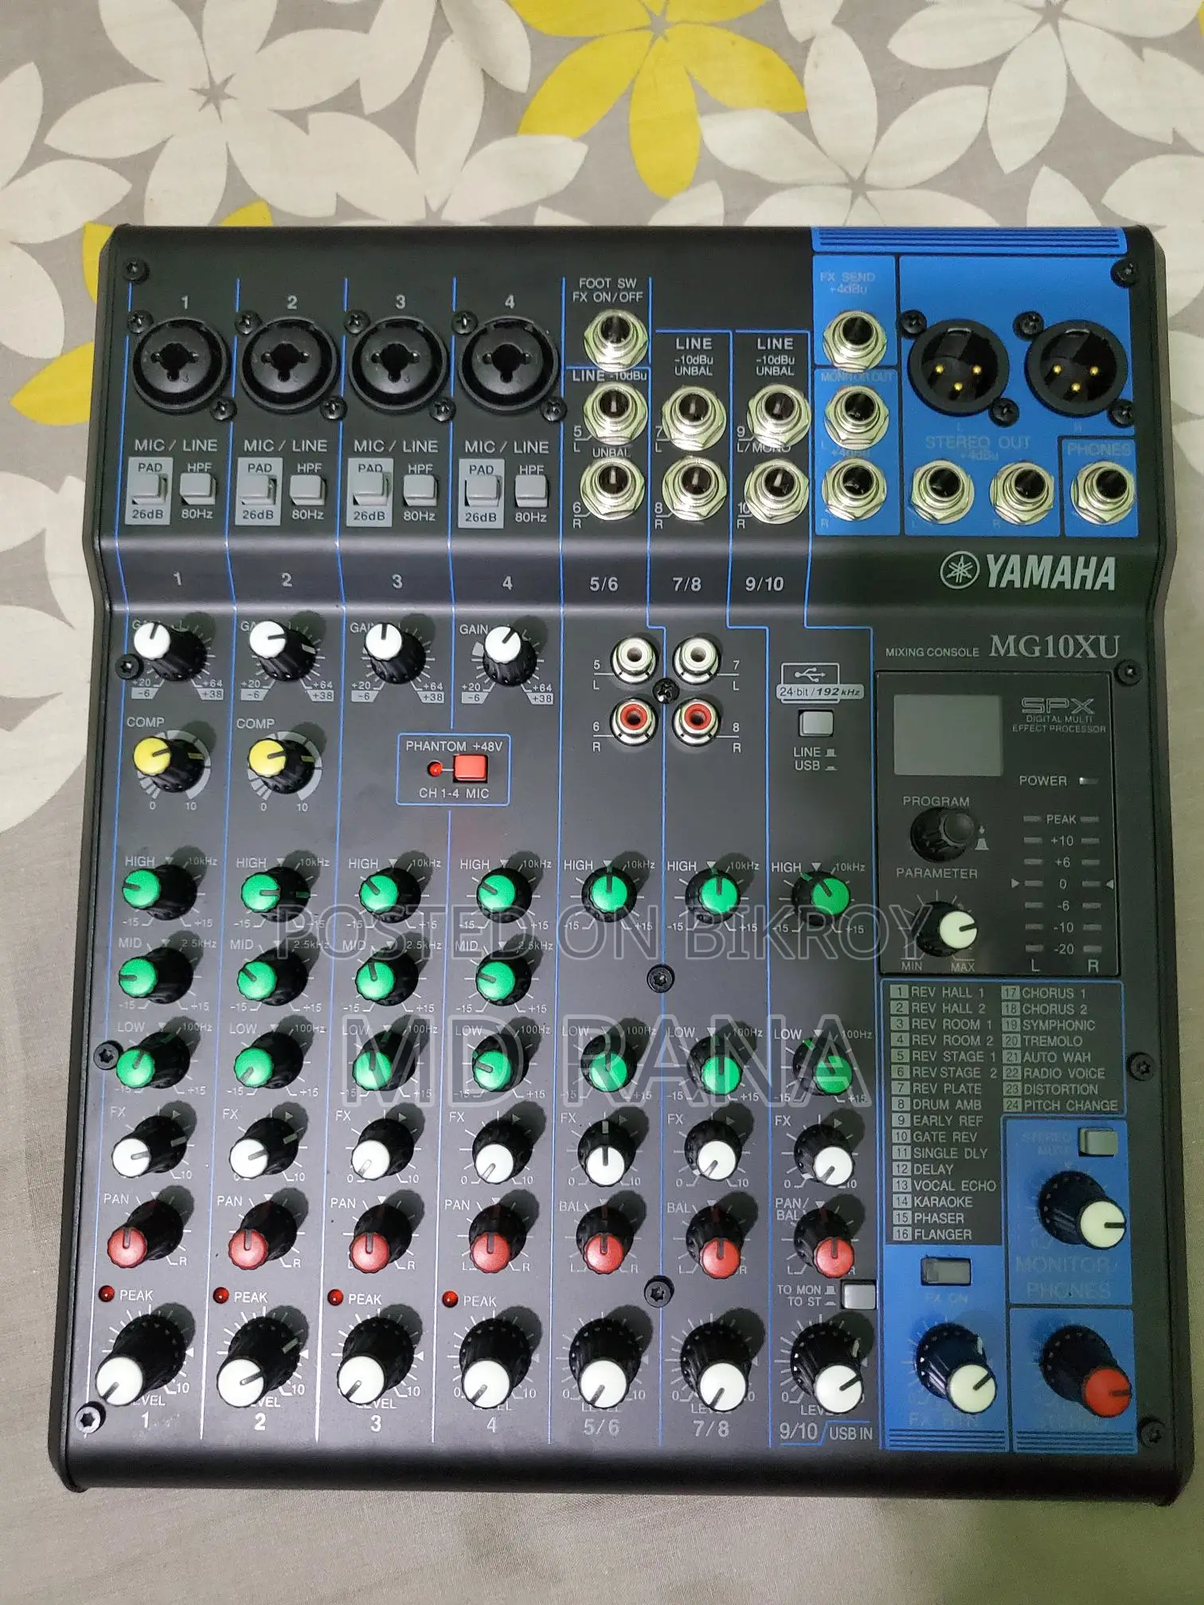Click the channel 5 L white RCA jack

pos(633,662)
